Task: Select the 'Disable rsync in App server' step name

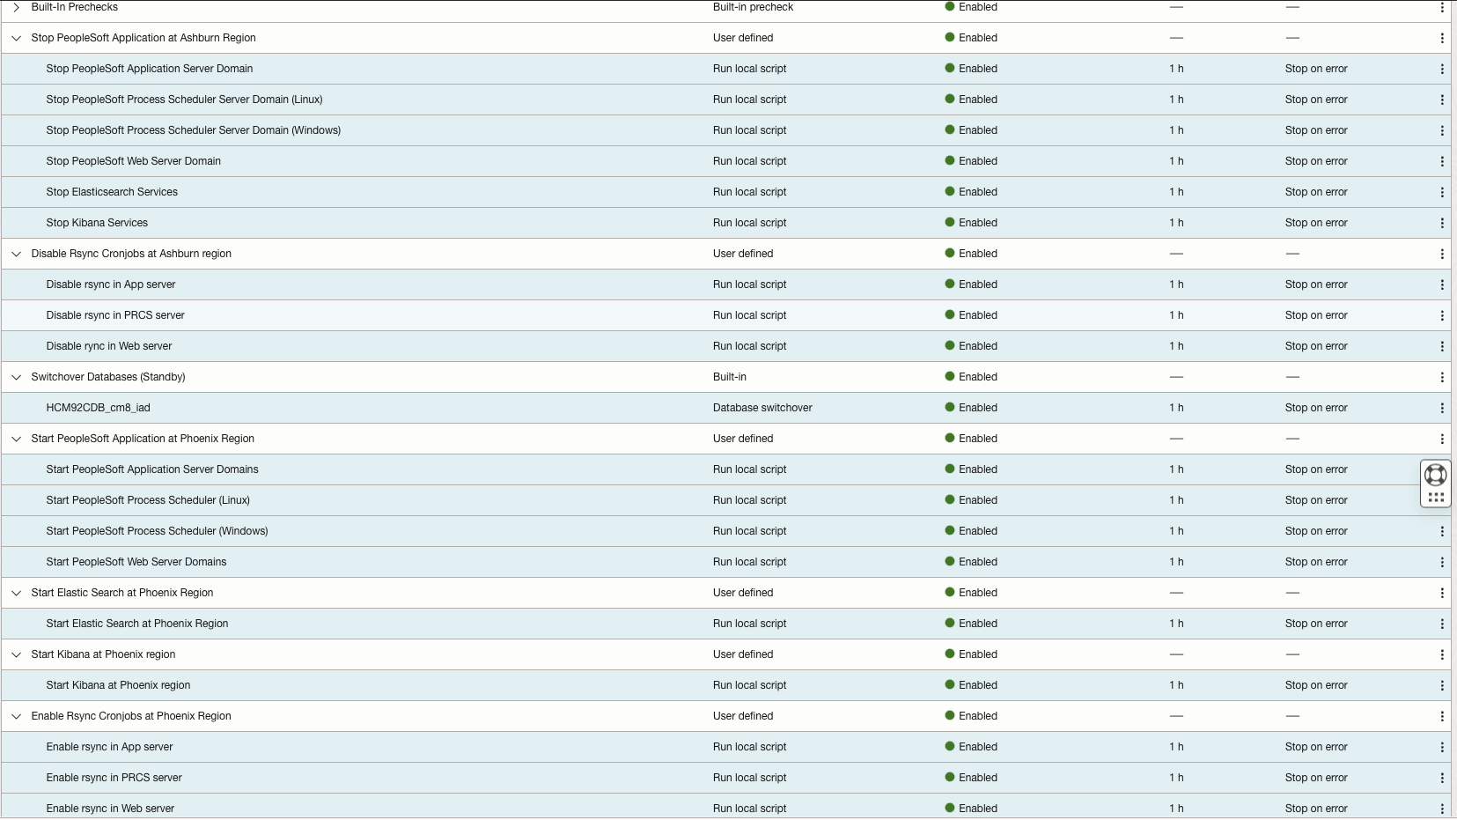Action: (111, 284)
